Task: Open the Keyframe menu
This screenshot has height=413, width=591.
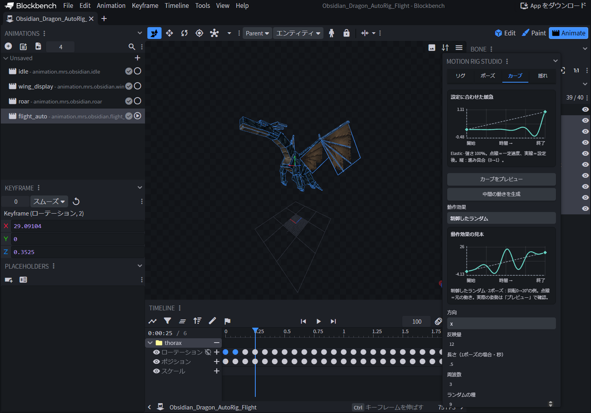Action: 145,6
